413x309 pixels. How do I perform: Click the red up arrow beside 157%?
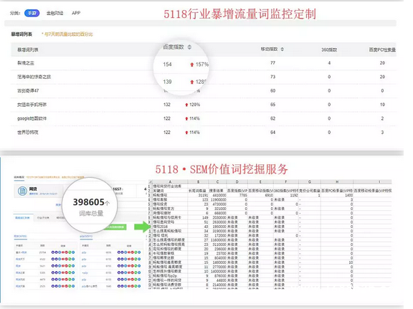[x=191, y=65]
